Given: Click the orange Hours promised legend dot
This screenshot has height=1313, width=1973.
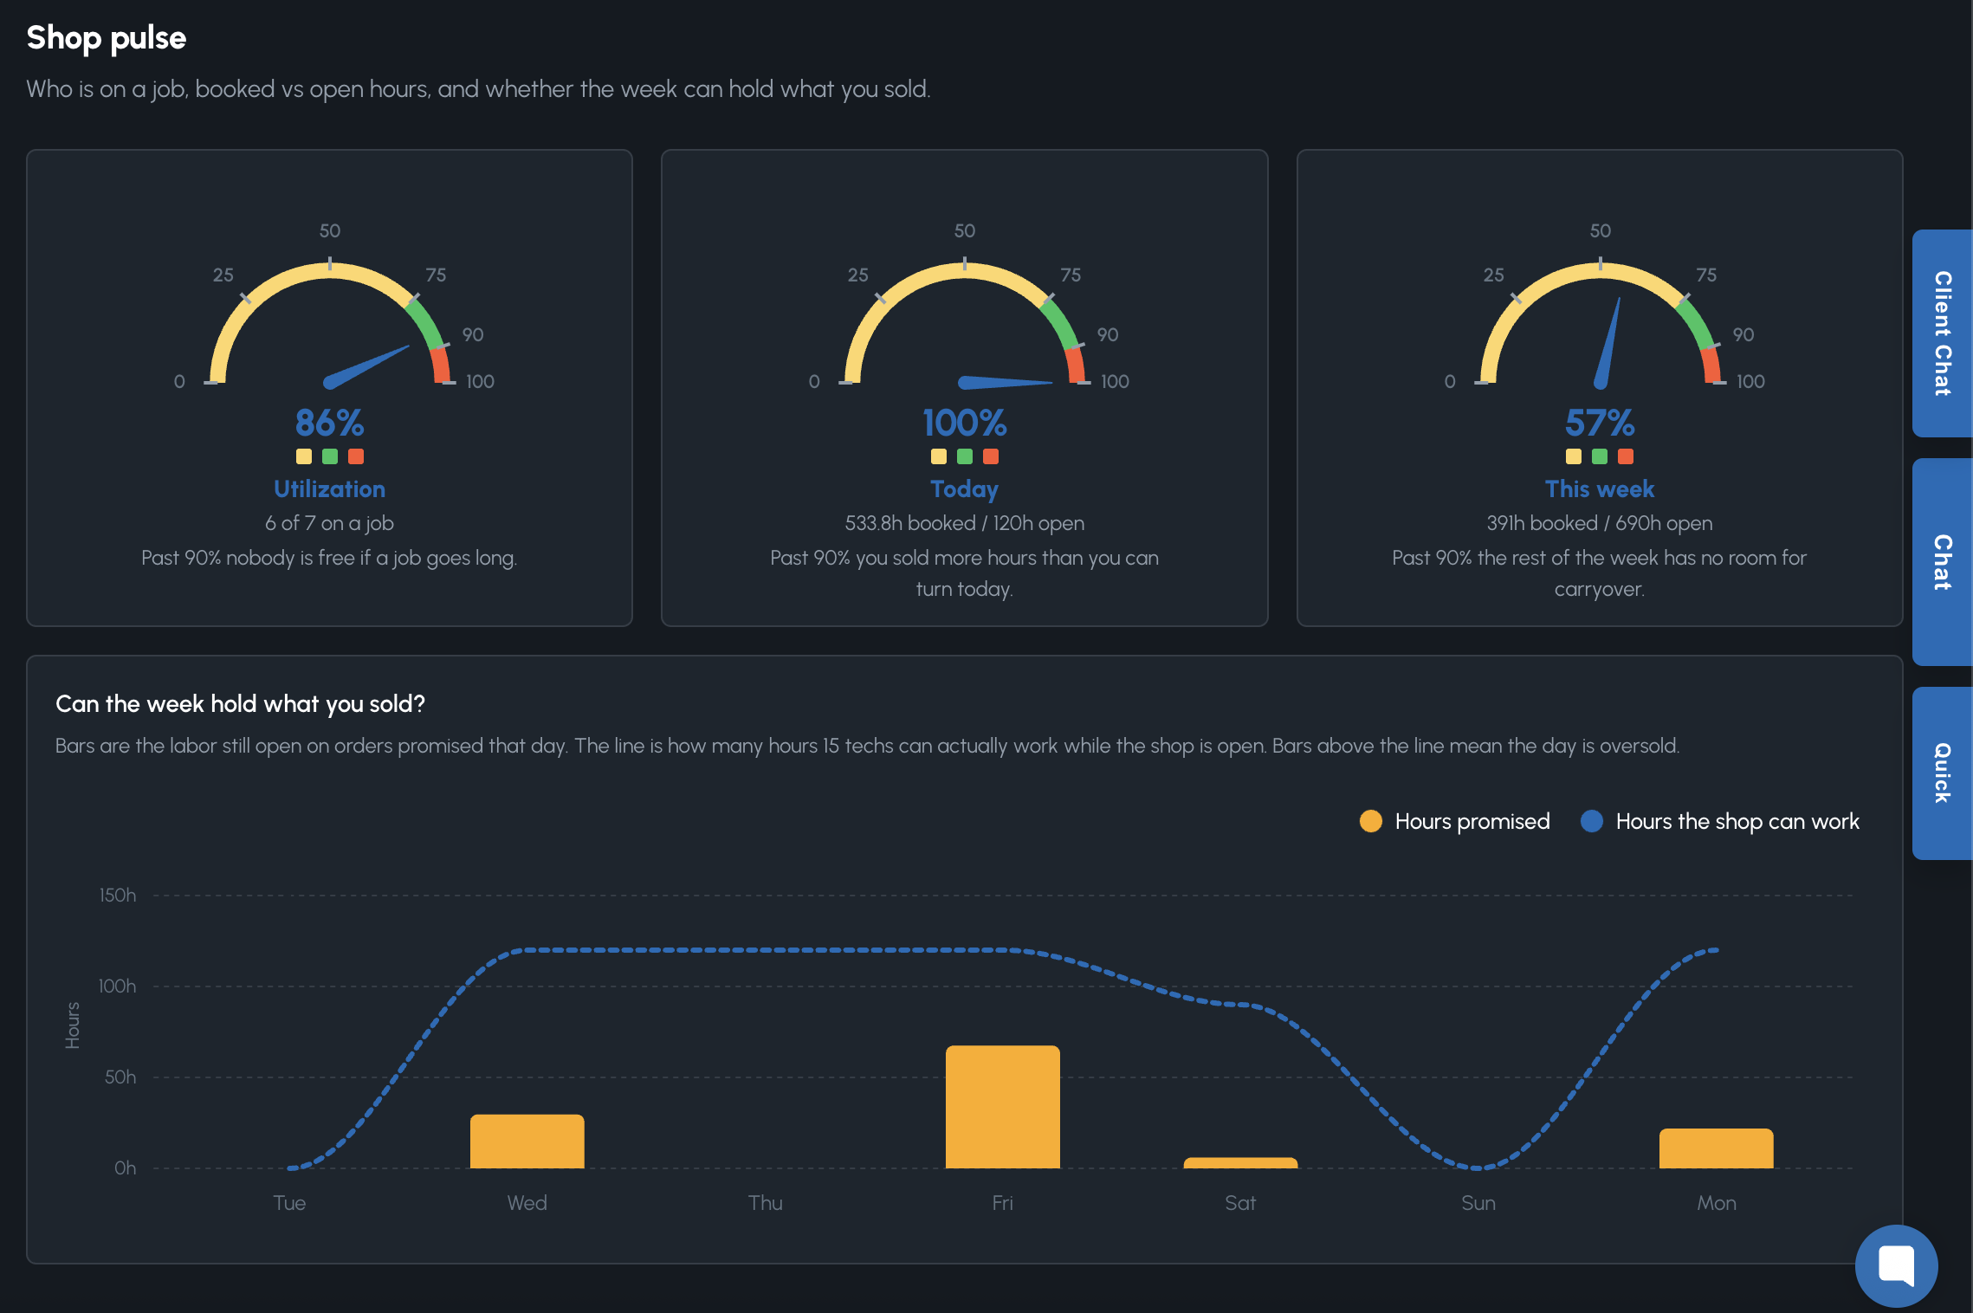Looking at the screenshot, I should (x=1371, y=821).
